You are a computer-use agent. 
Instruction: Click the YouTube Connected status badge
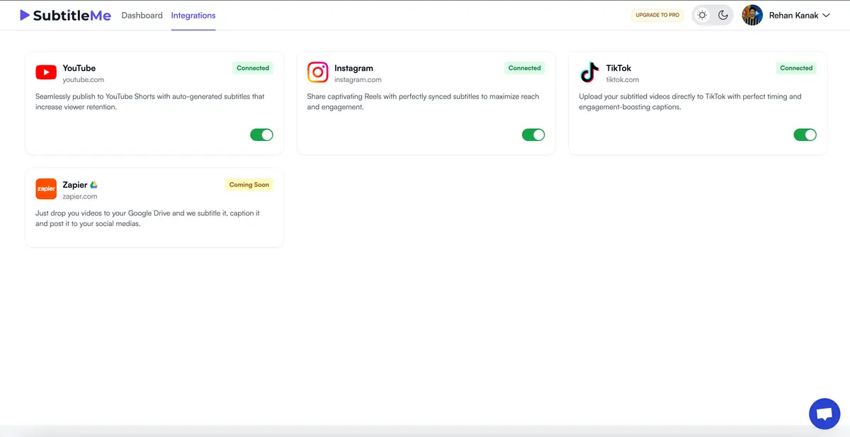point(252,68)
